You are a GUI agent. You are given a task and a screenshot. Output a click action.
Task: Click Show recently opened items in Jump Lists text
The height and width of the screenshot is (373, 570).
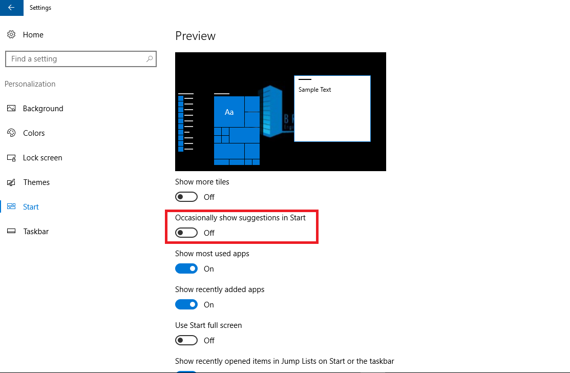point(285,361)
